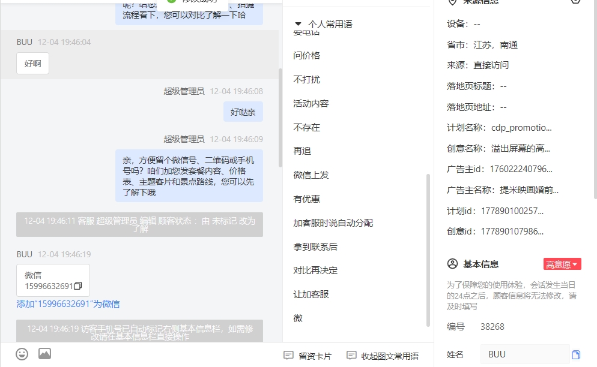
Task: Click the send image icon
Action: [44, 354]
